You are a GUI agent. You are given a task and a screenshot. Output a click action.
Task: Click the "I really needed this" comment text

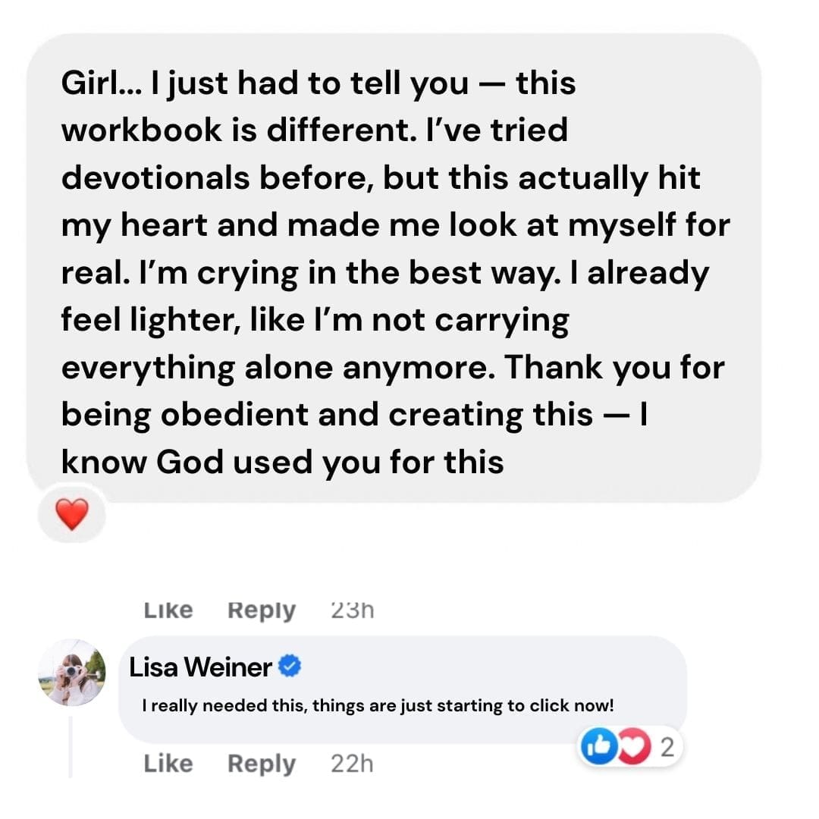[x=378, y=706]
